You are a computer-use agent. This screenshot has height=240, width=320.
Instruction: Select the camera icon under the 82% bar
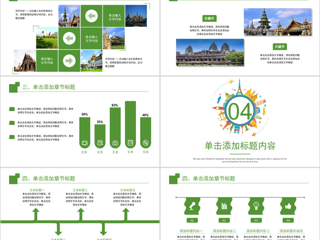[x=115, y=143]
